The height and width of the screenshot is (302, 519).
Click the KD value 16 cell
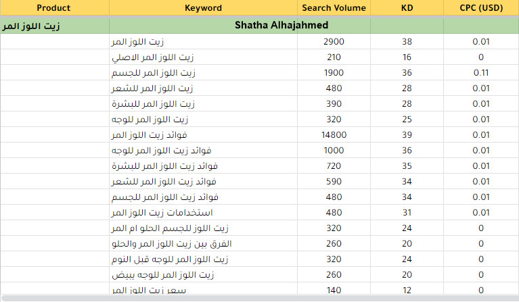point(407,57)
